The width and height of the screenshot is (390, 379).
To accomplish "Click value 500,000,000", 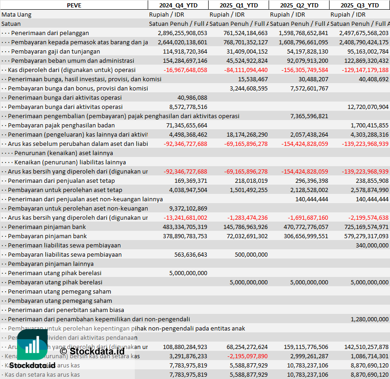I will [251, 254].
